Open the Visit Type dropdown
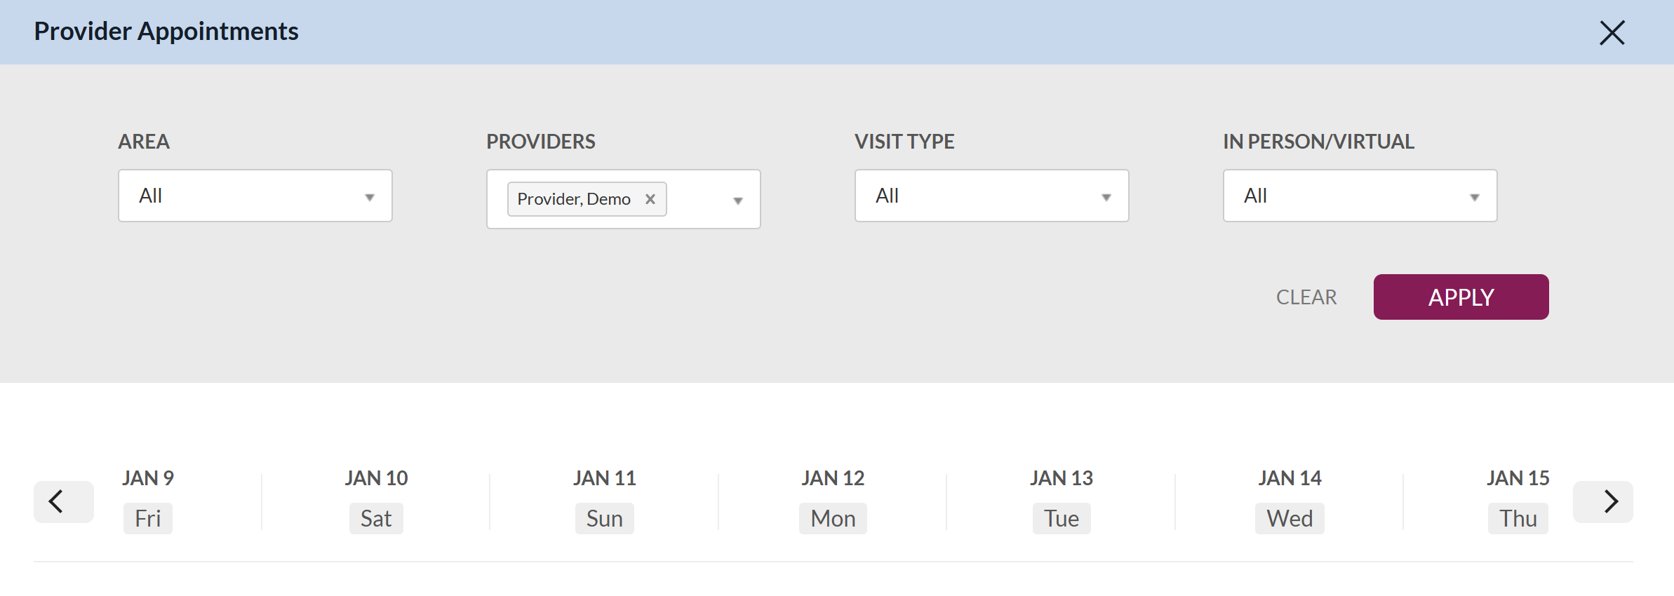 tap(992, 196)
